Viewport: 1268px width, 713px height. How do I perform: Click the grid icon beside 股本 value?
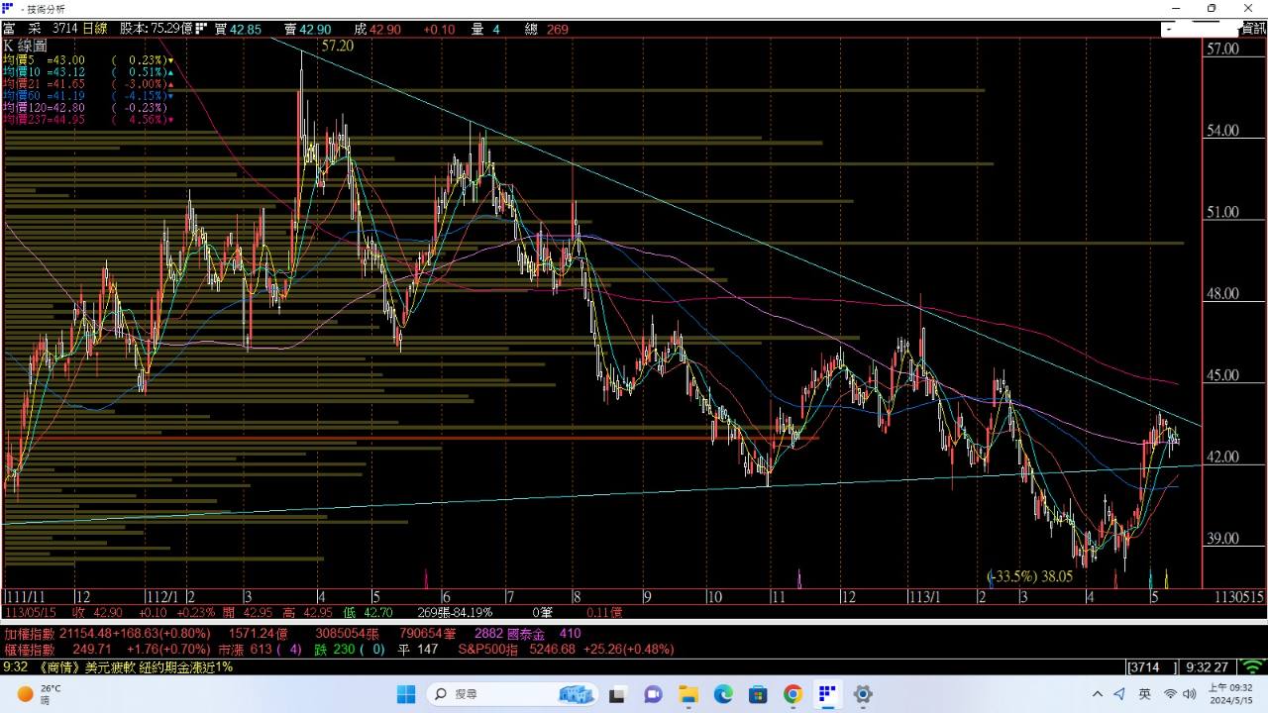pos(201,30)
